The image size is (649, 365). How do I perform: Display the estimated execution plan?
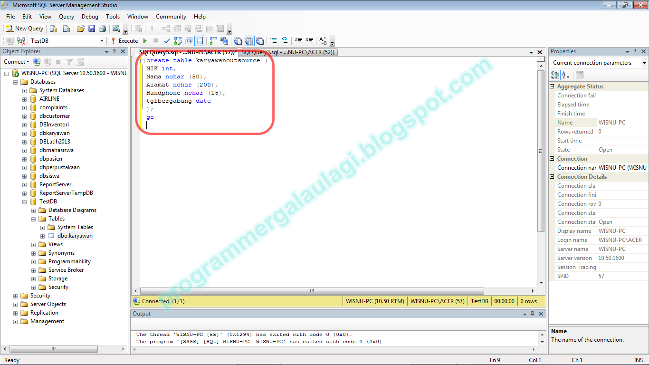(177, 41)
